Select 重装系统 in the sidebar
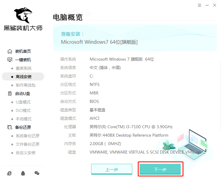 [x=23, y=68]
